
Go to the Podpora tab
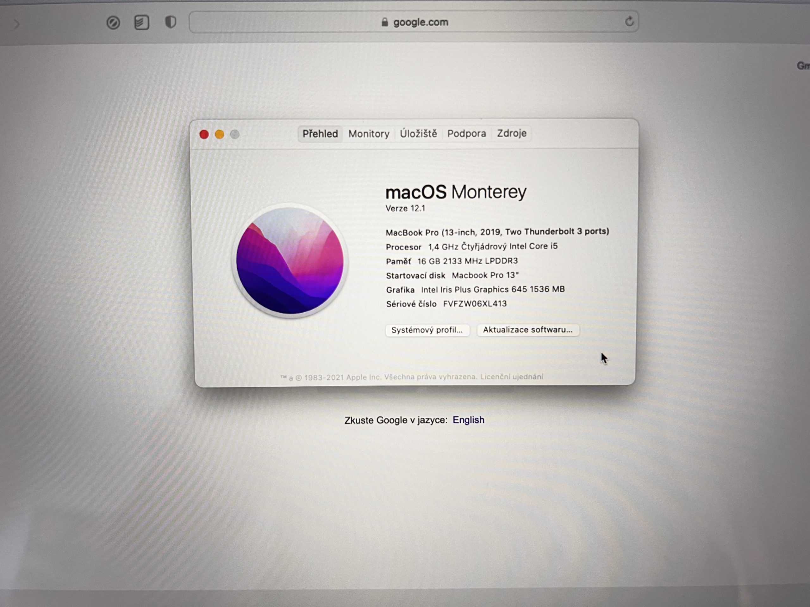466,133
